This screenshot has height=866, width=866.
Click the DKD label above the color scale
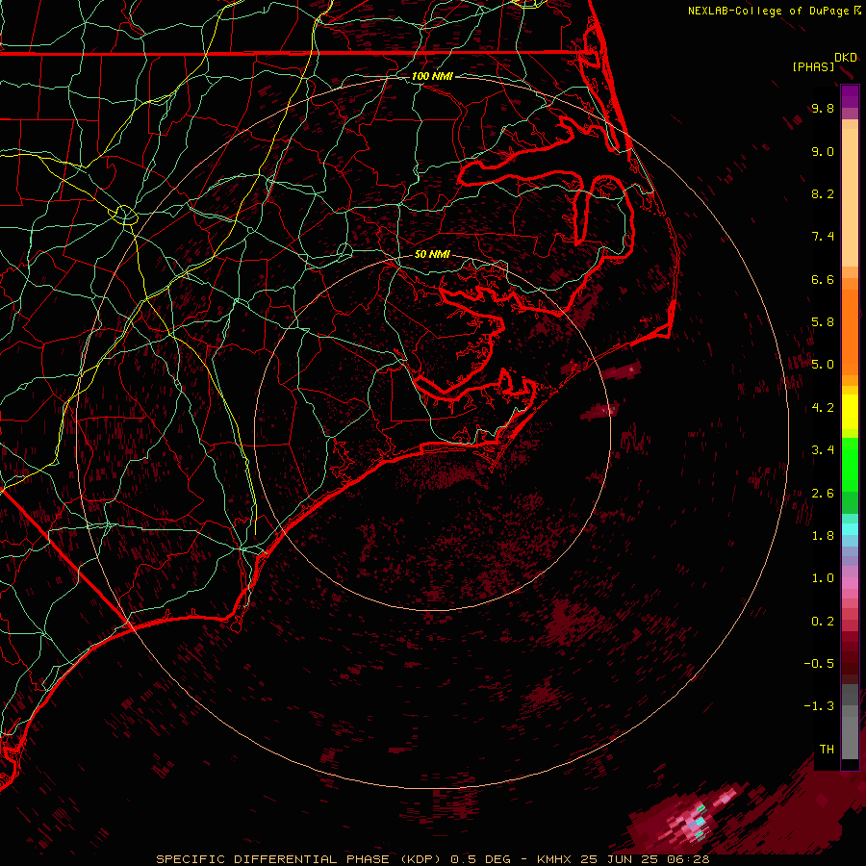846,58
